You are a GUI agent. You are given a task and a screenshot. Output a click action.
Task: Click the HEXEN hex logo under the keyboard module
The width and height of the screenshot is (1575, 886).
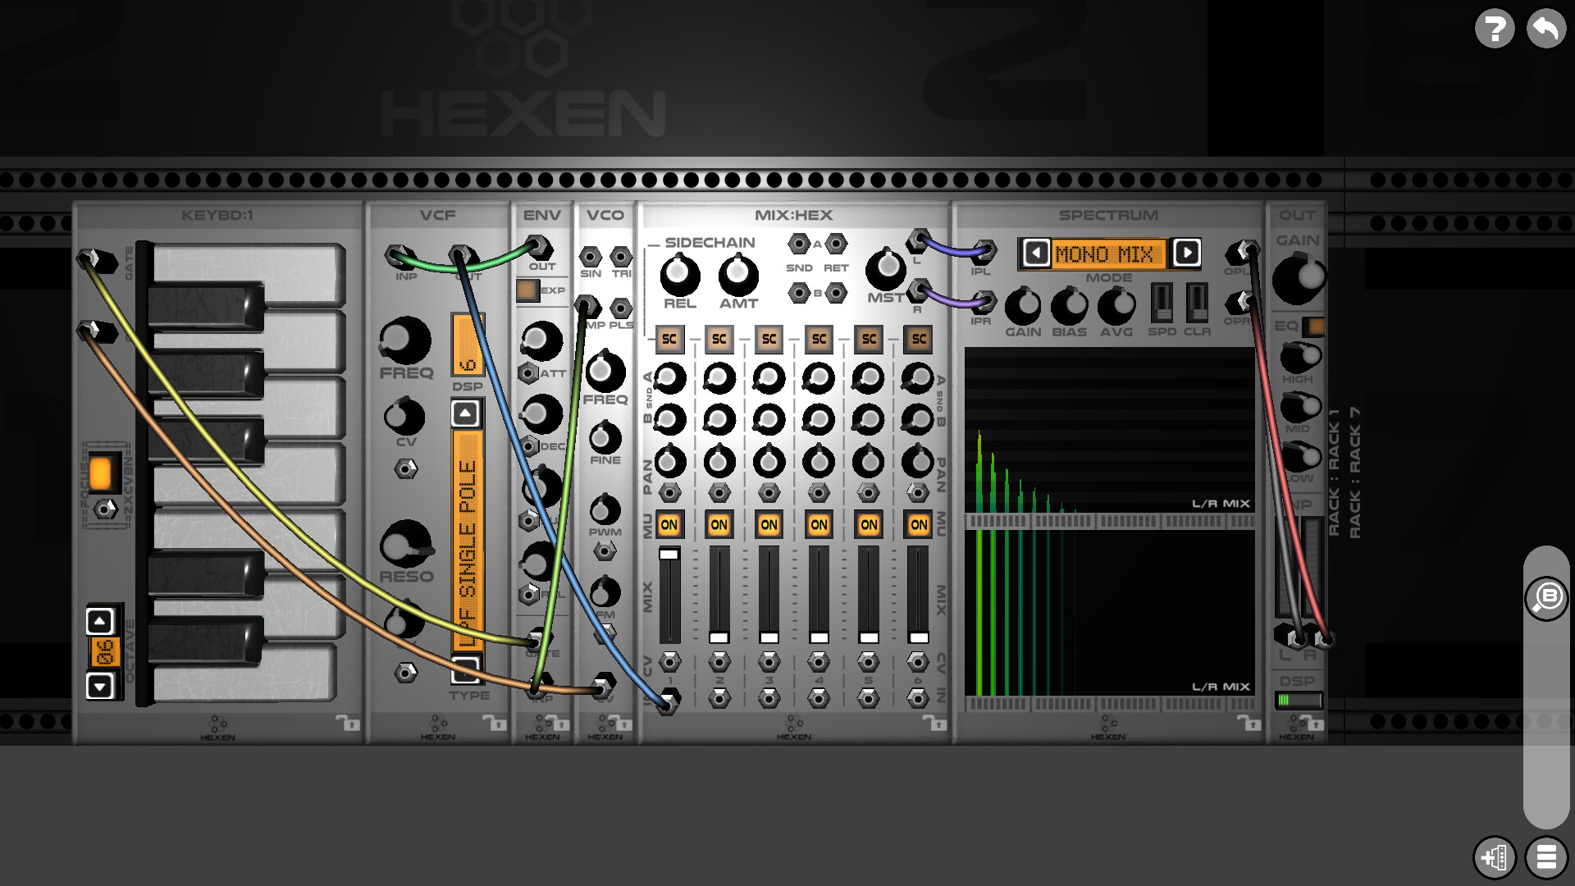215,725
